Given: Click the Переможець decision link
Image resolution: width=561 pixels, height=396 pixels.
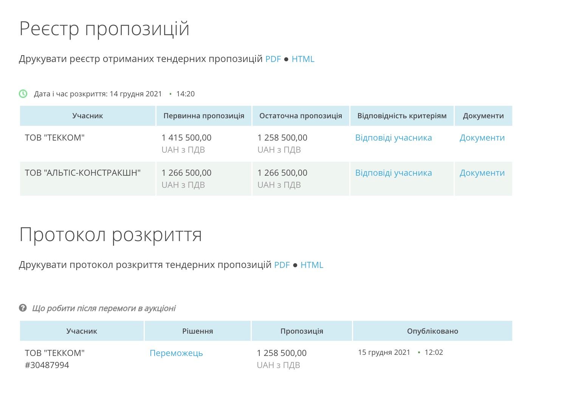Looking at the screenshot, I should pos(176,353).
